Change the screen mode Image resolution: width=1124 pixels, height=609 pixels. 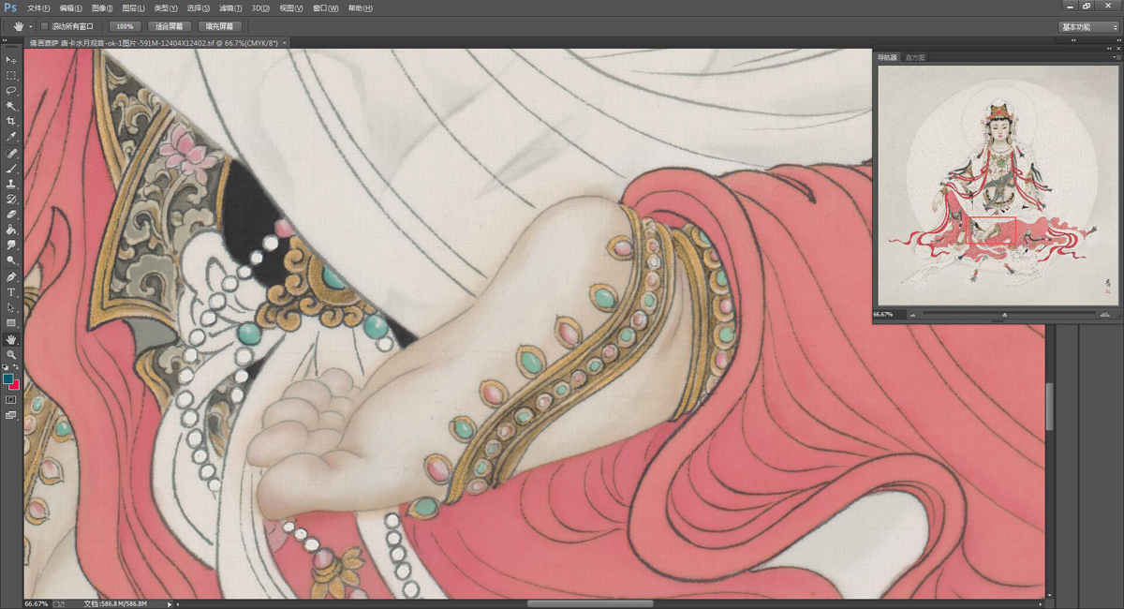(x=11, y=415)
